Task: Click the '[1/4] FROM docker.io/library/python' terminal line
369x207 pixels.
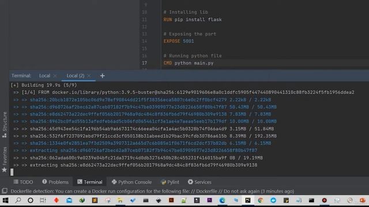Action: tap(183, 93)
